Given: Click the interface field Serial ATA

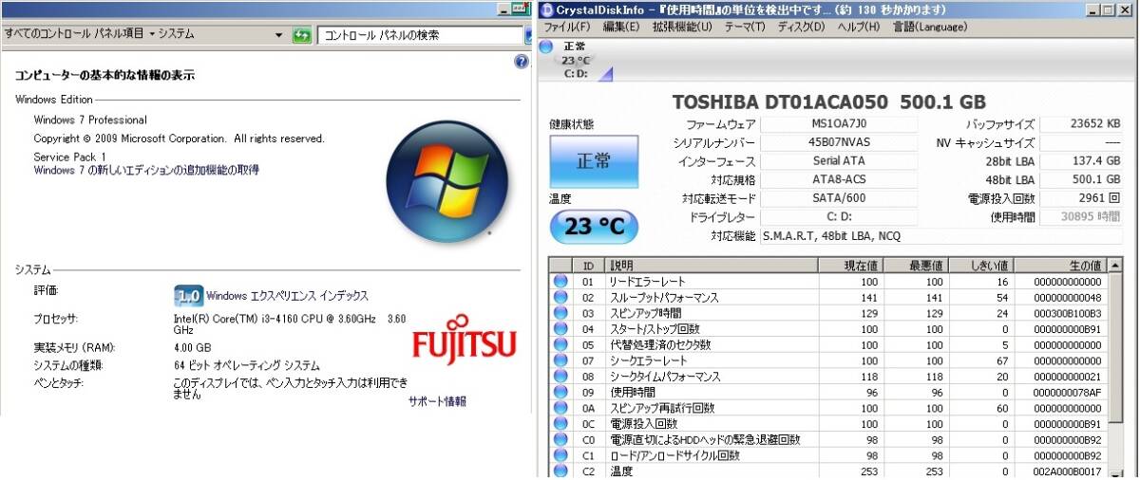Looking at the screenshot, I should (x=838, y=161).
